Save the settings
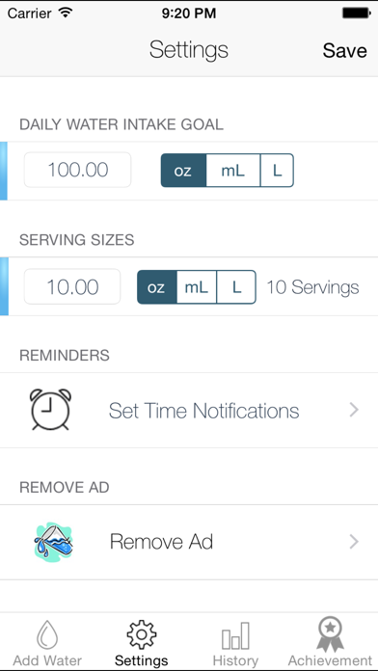Image resolution: width=378 pixels, height=671 pixels. [344, 50]
